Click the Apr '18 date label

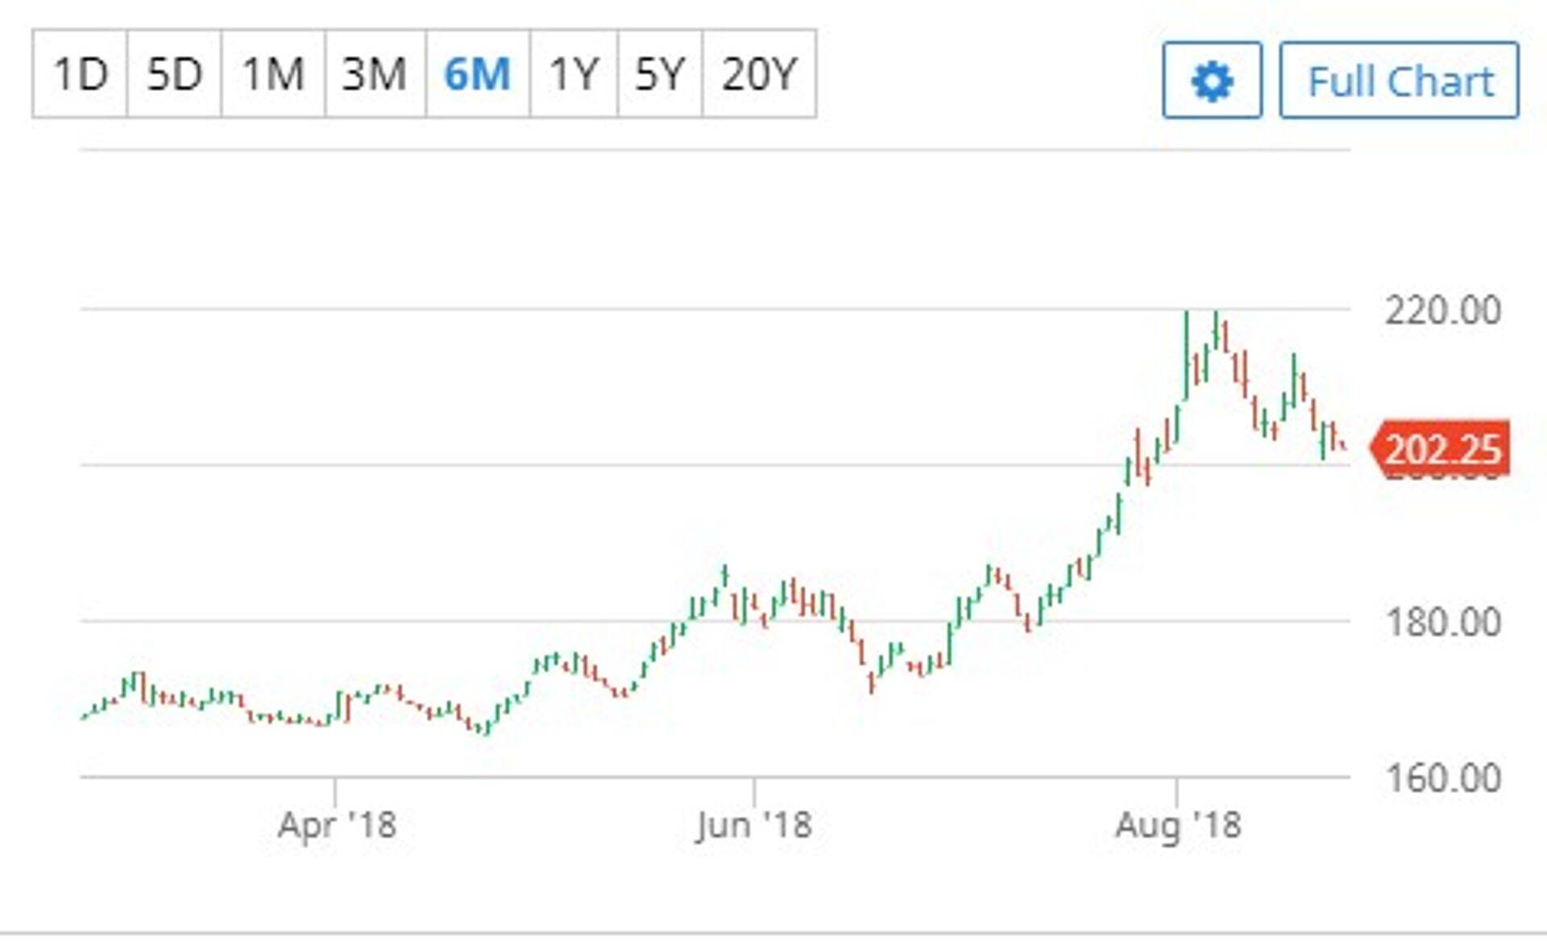[x=337, y=825]
